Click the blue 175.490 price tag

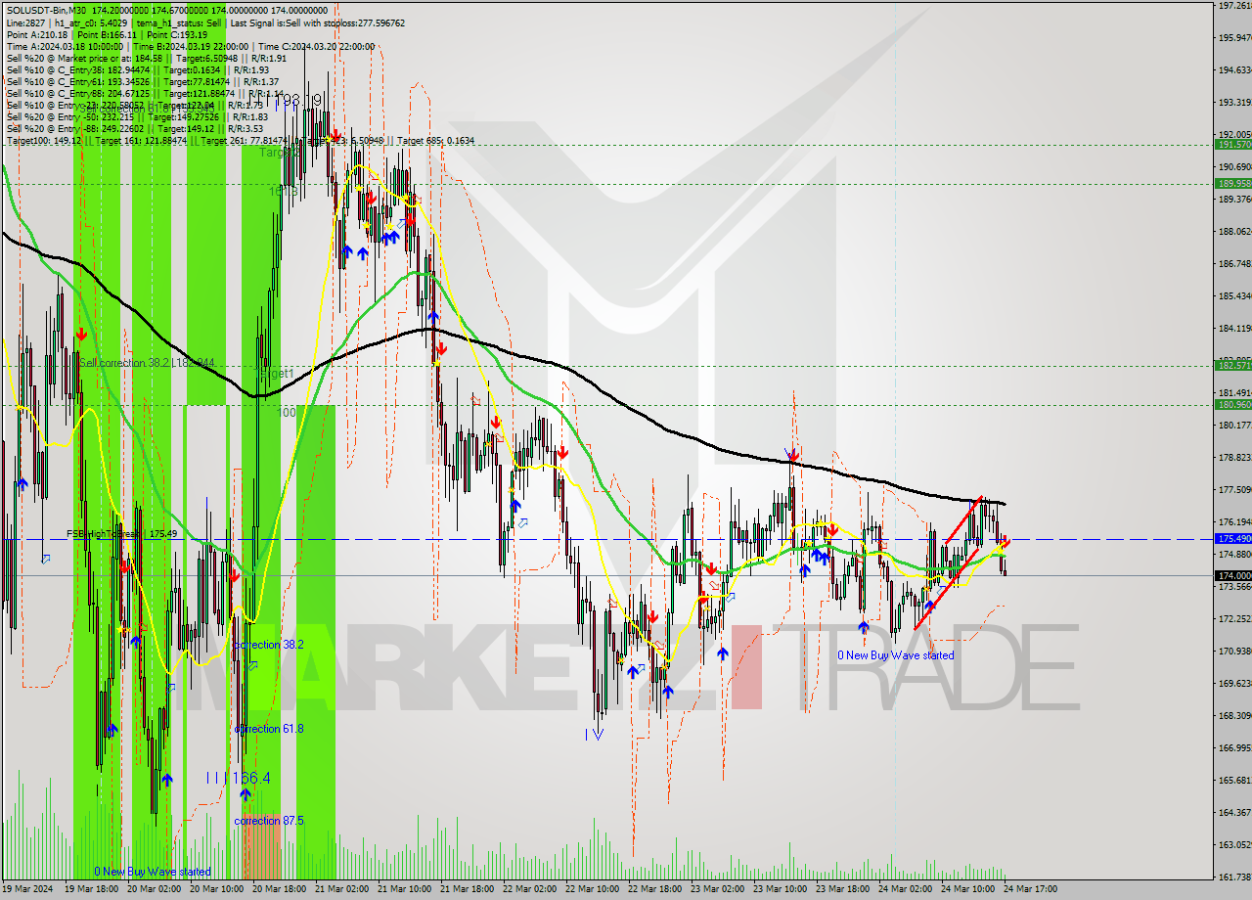coord(1233,539)
